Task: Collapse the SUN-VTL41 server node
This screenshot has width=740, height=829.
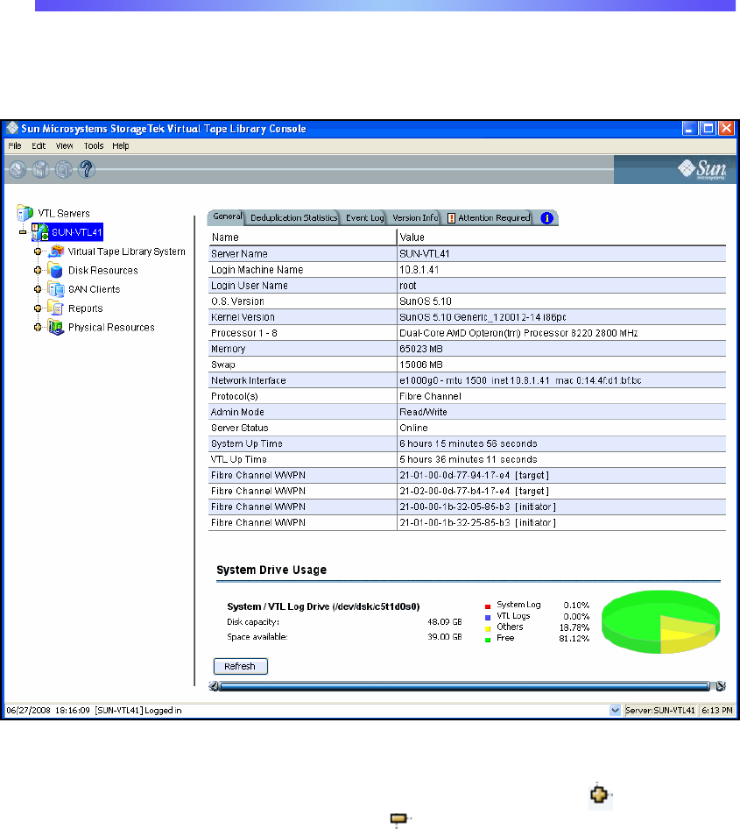Action: (x=23, y=232)
